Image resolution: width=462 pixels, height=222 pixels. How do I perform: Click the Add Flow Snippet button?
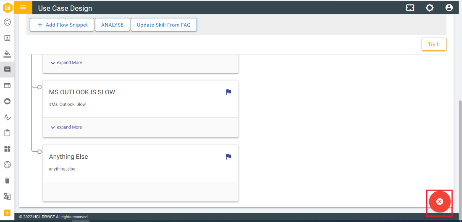click(62, 25)
